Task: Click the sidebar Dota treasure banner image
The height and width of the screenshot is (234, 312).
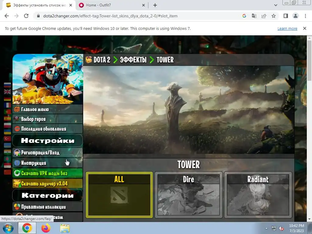Action: 48,79
